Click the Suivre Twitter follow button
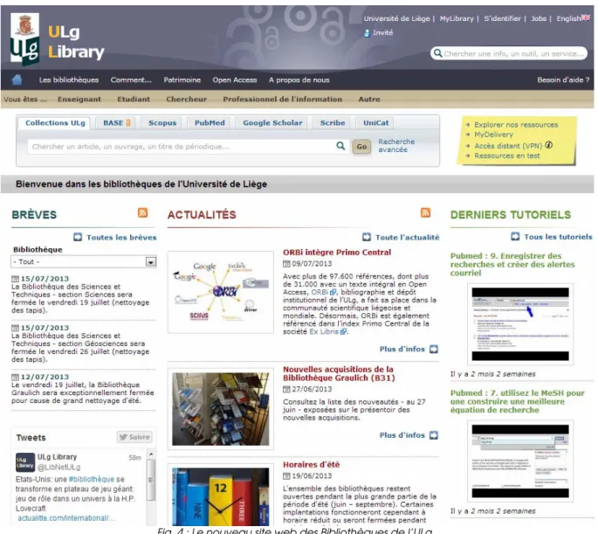The image size is (598, 534). [x=134, y=437]
